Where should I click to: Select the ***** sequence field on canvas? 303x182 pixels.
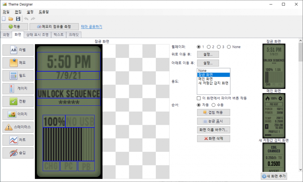(x=69, y=102)
